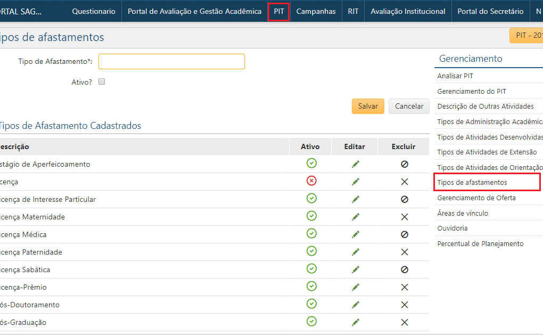
Task: Toggle active status of Licença de Interesse Particular
Action: pyautogui.click(x=311, y=199)
